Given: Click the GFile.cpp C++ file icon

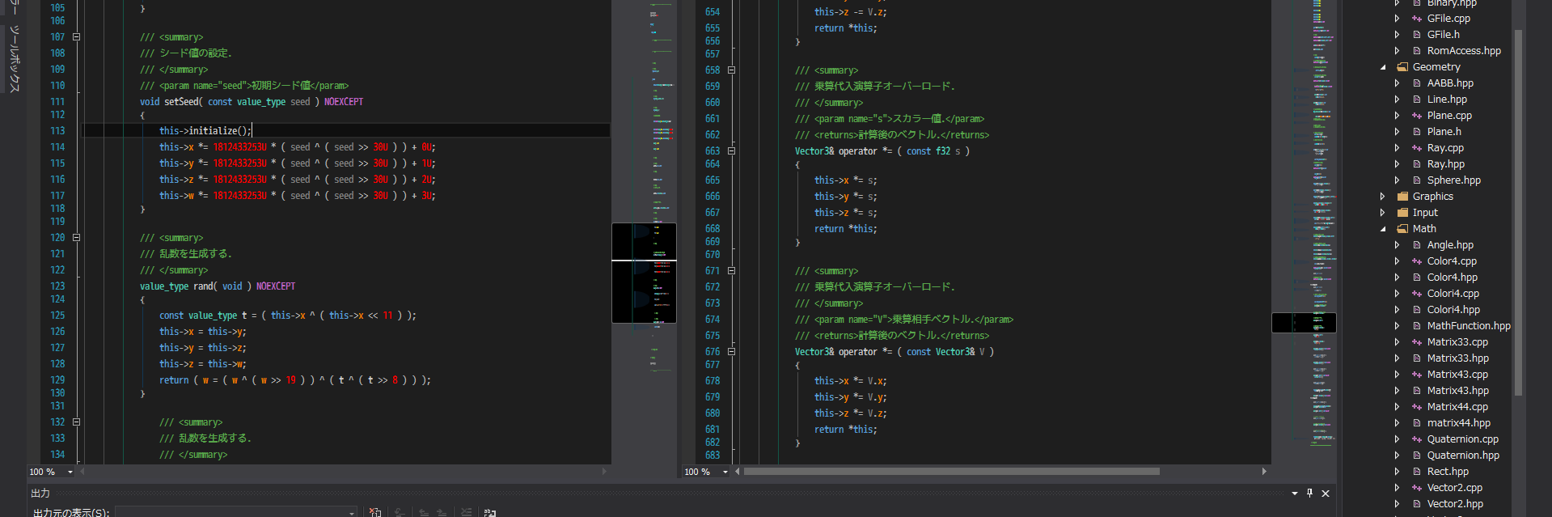Looking at the screenshot, I should tap(1417, 19).
